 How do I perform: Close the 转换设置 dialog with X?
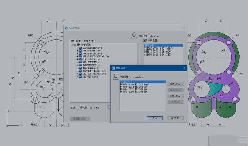[x=183, y=68]
